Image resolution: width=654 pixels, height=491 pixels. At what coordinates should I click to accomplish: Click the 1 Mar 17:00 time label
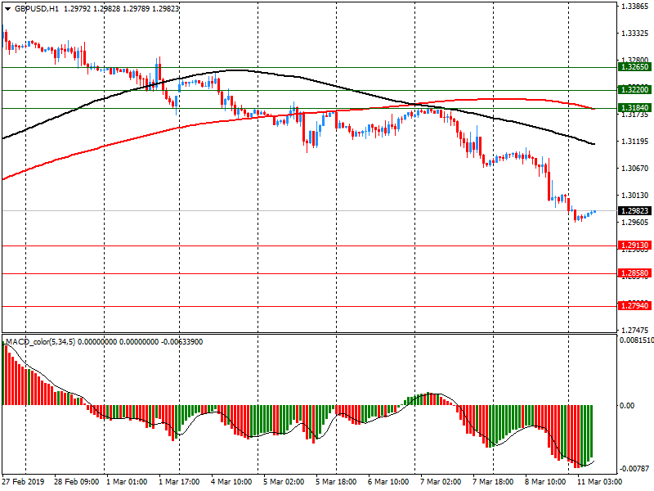pyautogui.click(x=179, y=482)
